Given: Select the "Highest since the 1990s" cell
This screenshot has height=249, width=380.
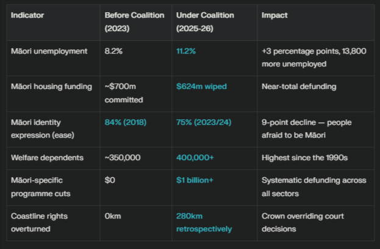Looking at the screenshot, I should tap(304, 158).
